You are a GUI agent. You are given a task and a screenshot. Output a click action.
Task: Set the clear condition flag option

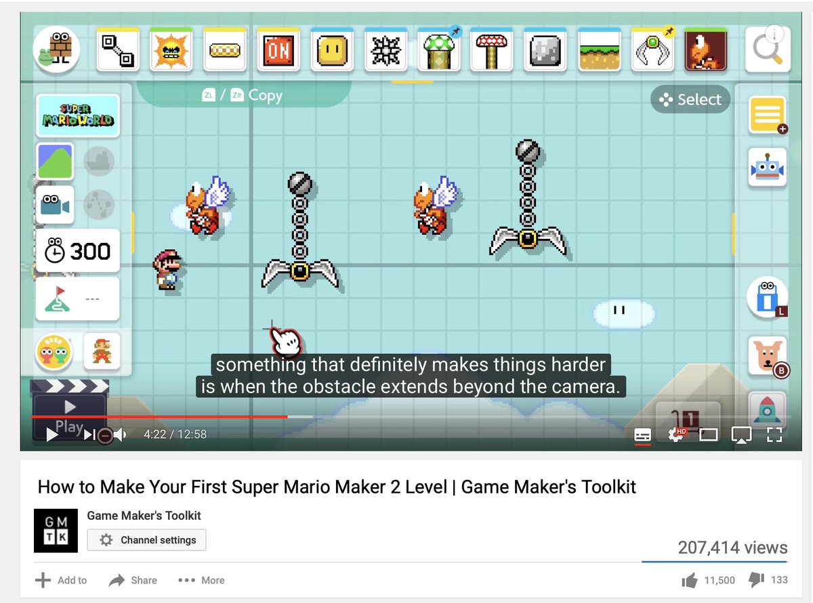[78, 298]
